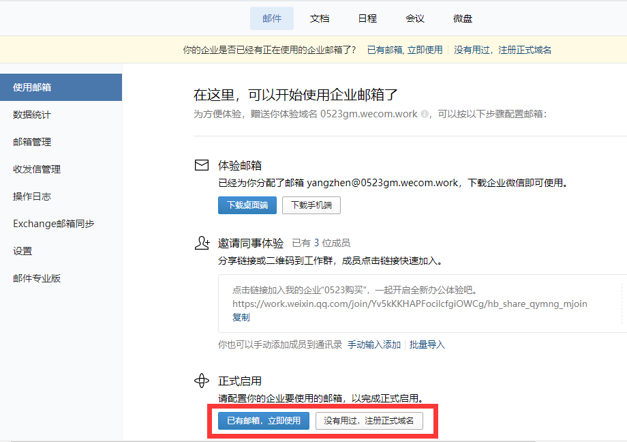Click the envelope icon beside 体验邮箱
This screenshot has width=627, height=442.
201,165
